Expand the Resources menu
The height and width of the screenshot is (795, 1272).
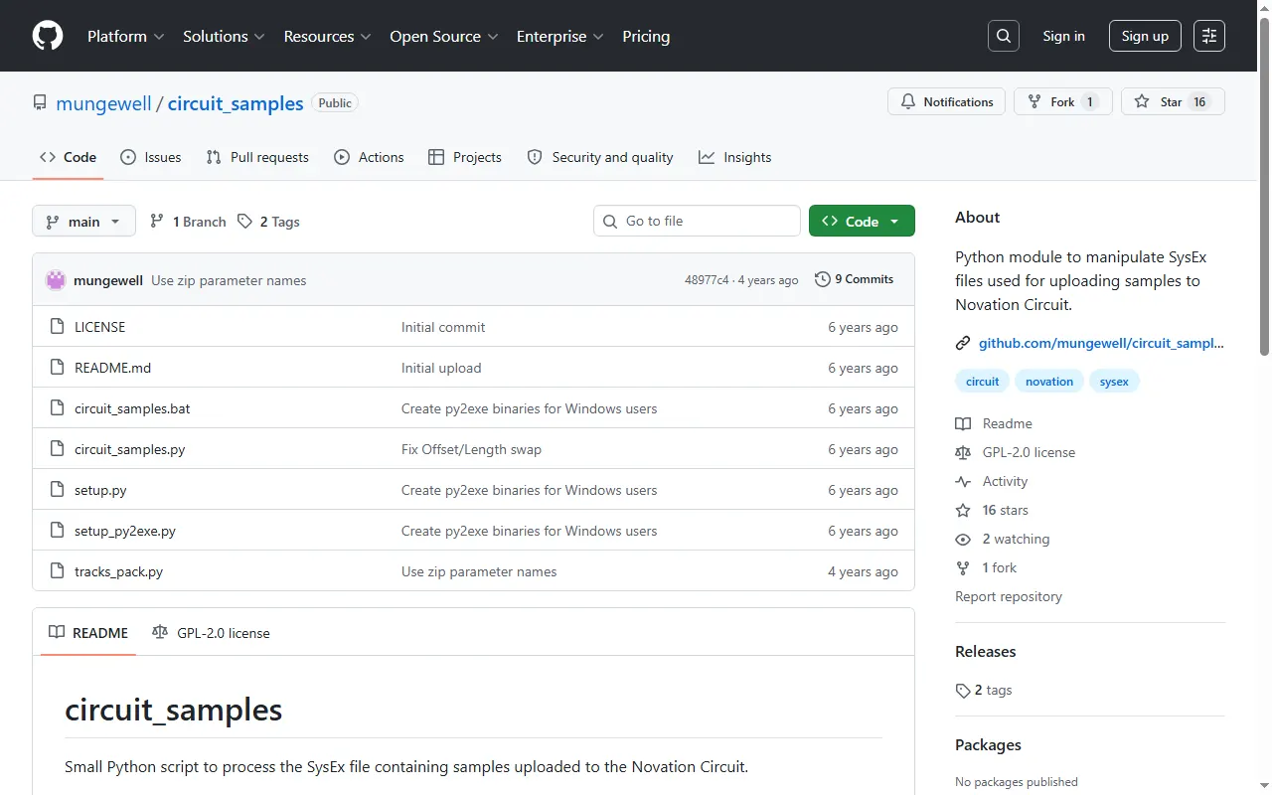327,36
